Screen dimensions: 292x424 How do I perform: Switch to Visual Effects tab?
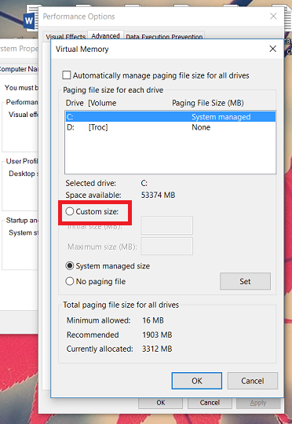pos(65,37)
